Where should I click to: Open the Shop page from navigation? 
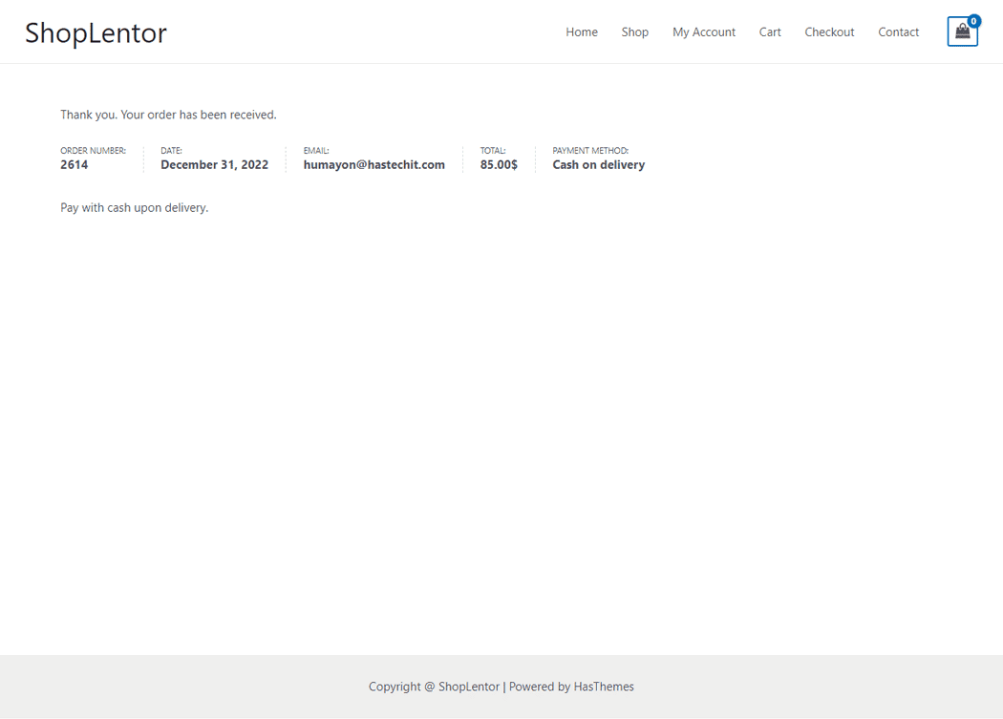coord(634,32)
